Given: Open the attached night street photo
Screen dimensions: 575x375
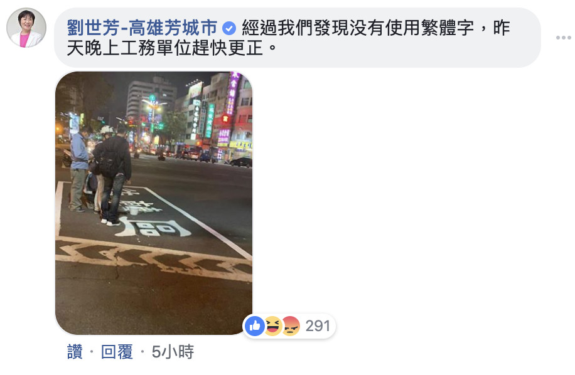Looking at the screenshot, I should pos(154,203).
